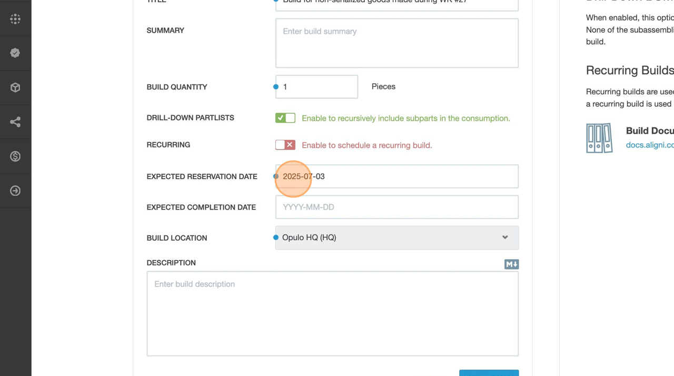This screenshot has width=674, height=376.
Task: Open the dollar sign sidebar icon
Action: point(15,156)
